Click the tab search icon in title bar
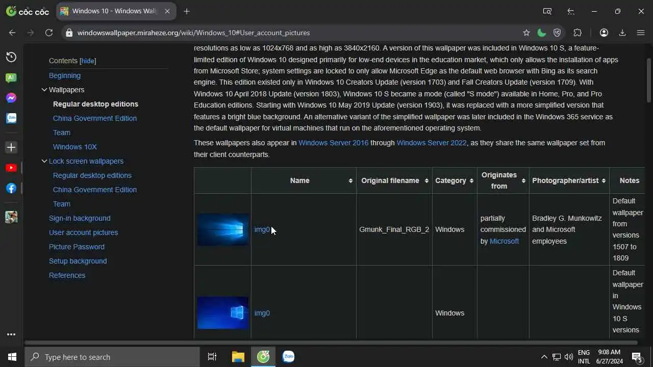Screen dimensions: 653x367 [x=547, y=11]
